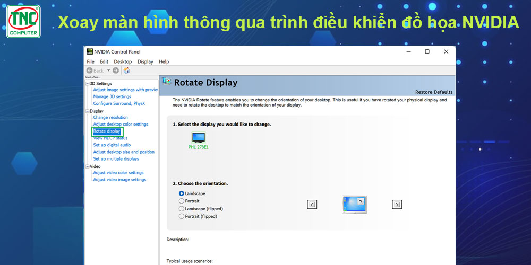Open Configure Surround, PhysX
The image size is (531, 265).
(119, 103)
